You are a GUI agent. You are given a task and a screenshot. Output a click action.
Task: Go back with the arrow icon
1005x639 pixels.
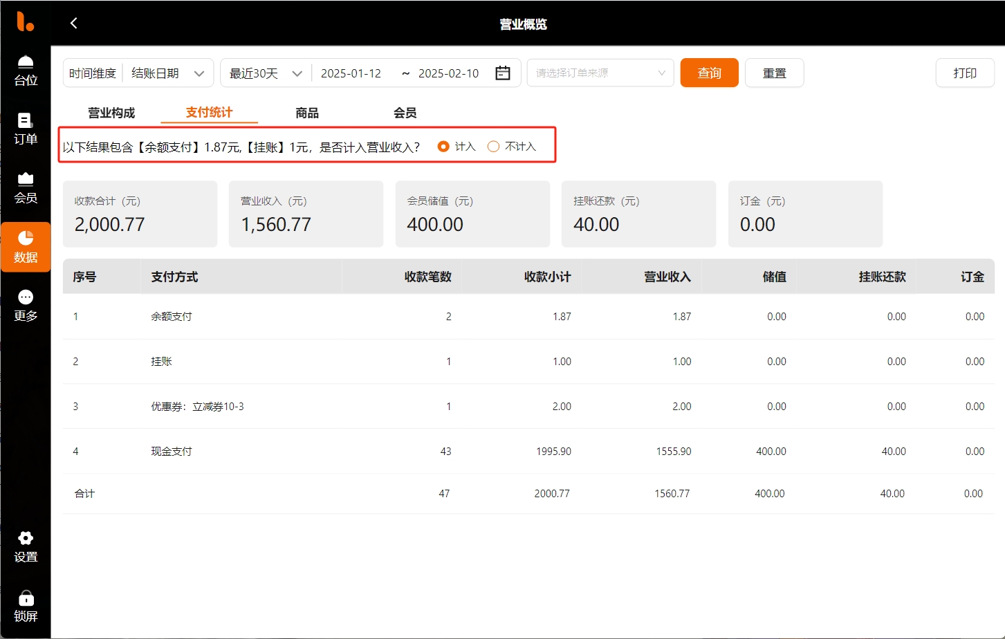[x=74, y=24]
